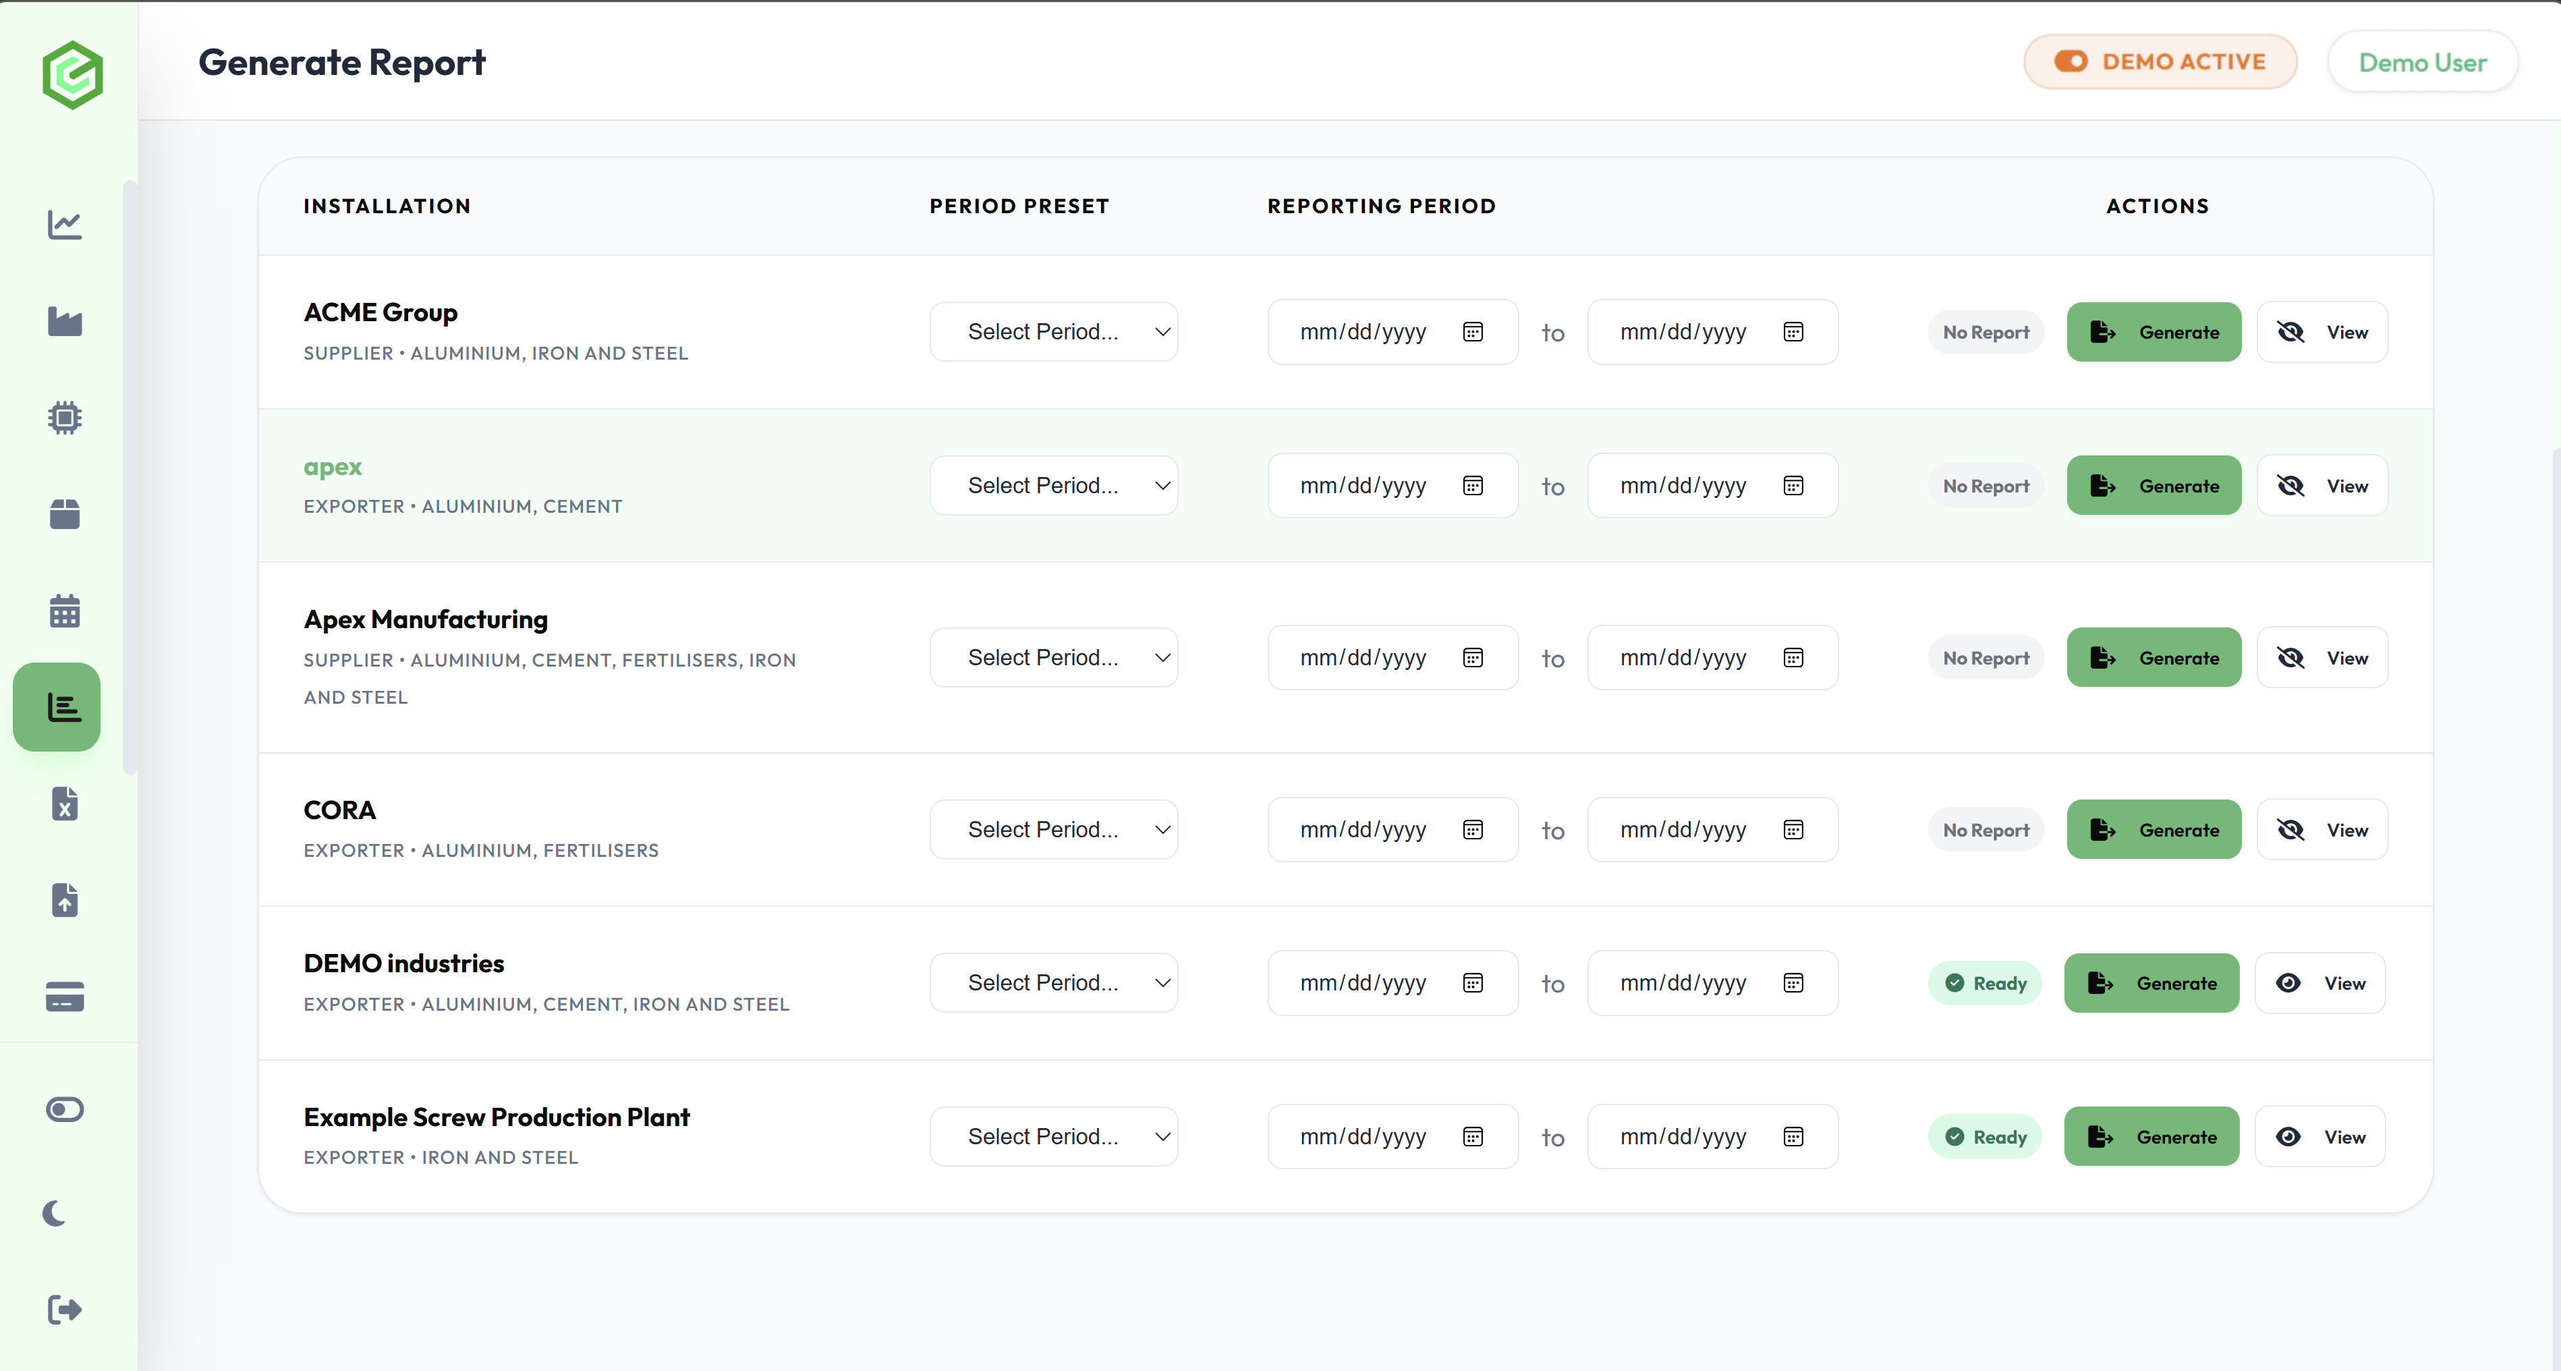Open Select Period dropdown for CORA
This screenshot has height=1371, width=2561.
pos(1053,829)
